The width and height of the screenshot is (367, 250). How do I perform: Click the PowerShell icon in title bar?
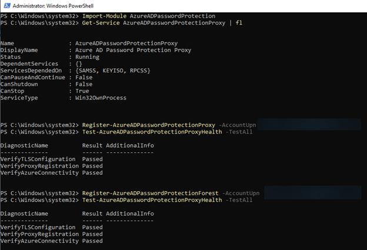[x=7, y=6]
